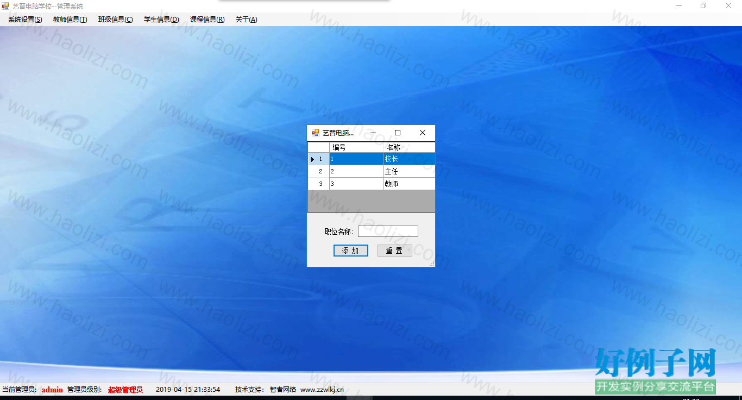Open the 班级信息(C) menu

(x=116, y=20)
